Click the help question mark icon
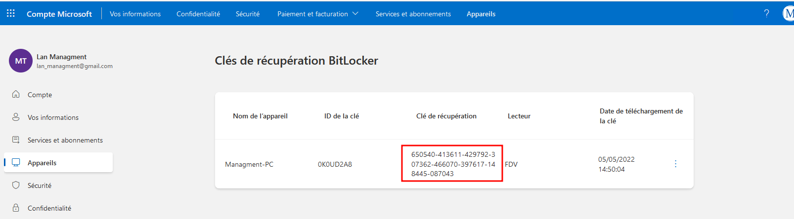The width and height of the screenshot is (794, 219). (766, 14)
